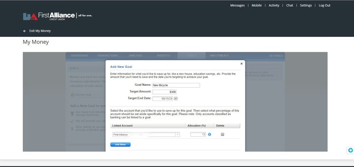Click the Goal Name label
354x167 pixels.
pos(143,85)
